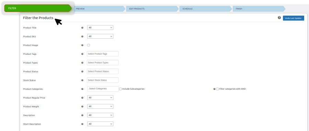This screenshot has height=131, width=309.
Task: Click the Product SKU label
Action: click(x=30, y=37)
